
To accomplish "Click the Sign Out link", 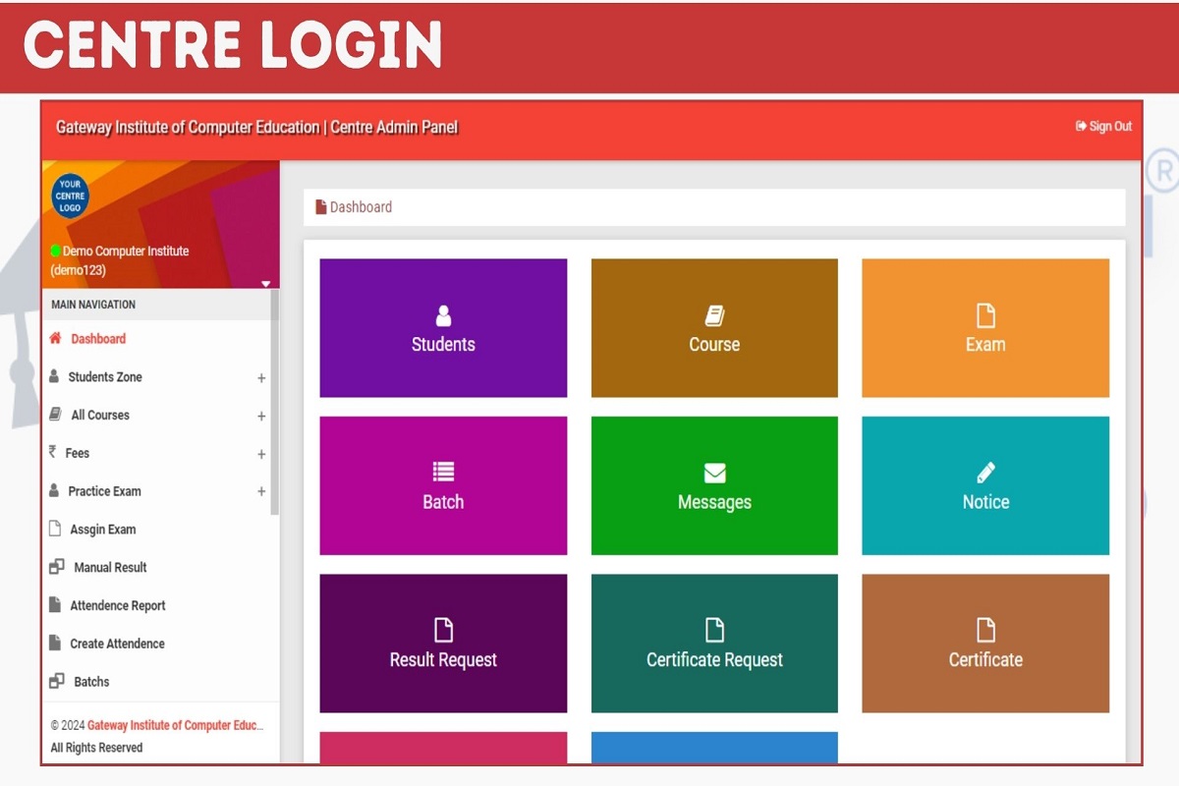I will [1103, 126].
